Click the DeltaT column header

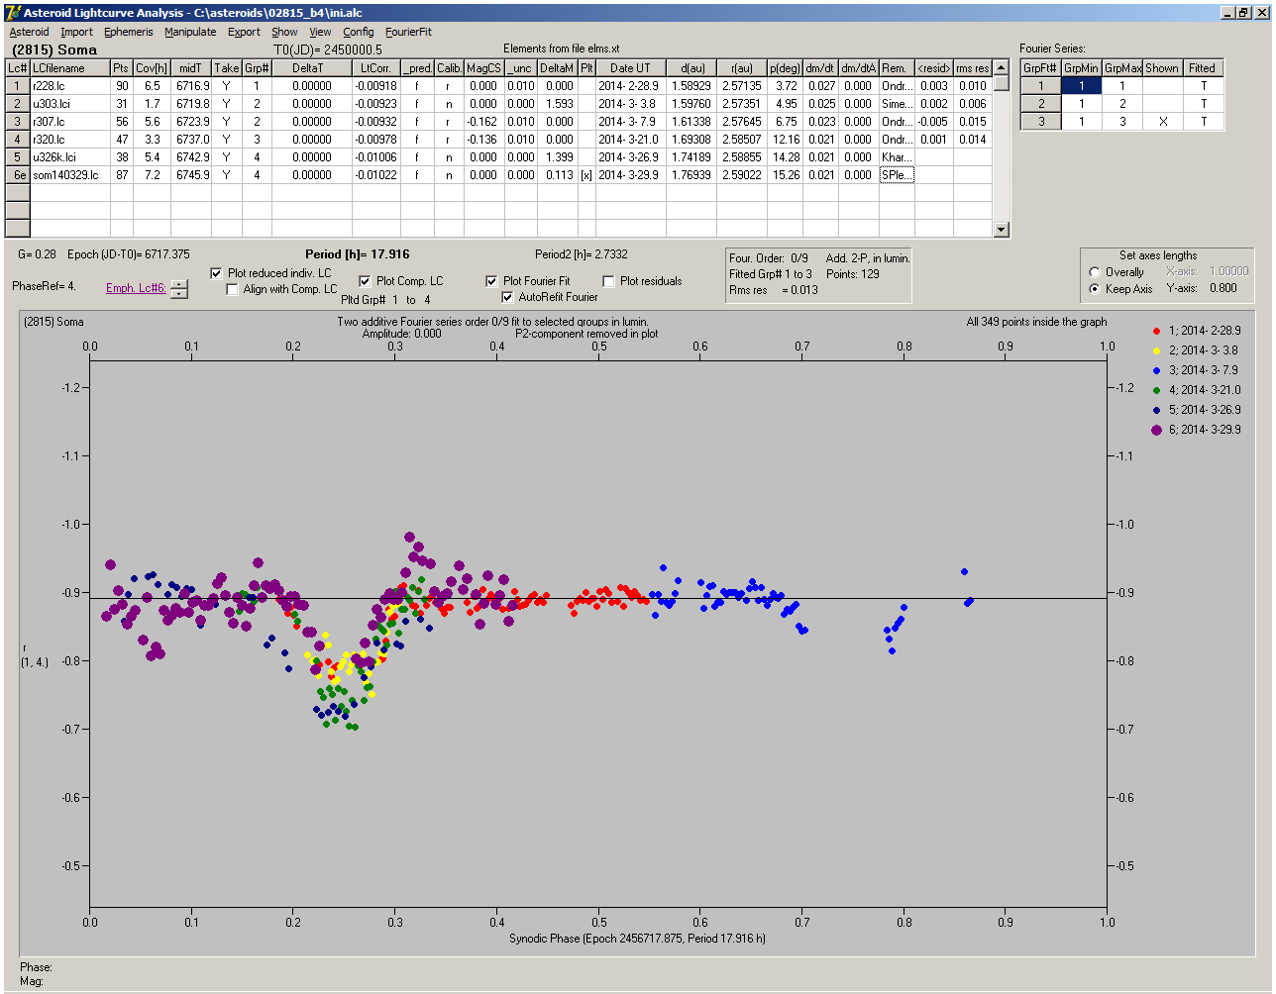pyautogui.click(x=311, y=68)
